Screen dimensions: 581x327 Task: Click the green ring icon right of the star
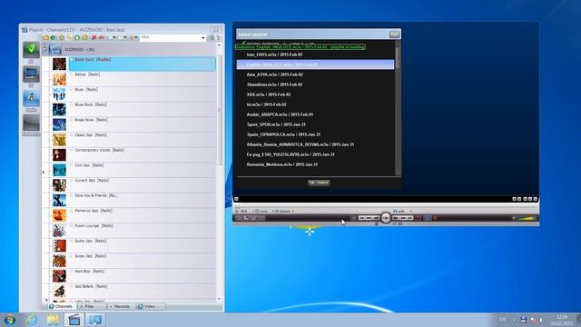point(76,38)
